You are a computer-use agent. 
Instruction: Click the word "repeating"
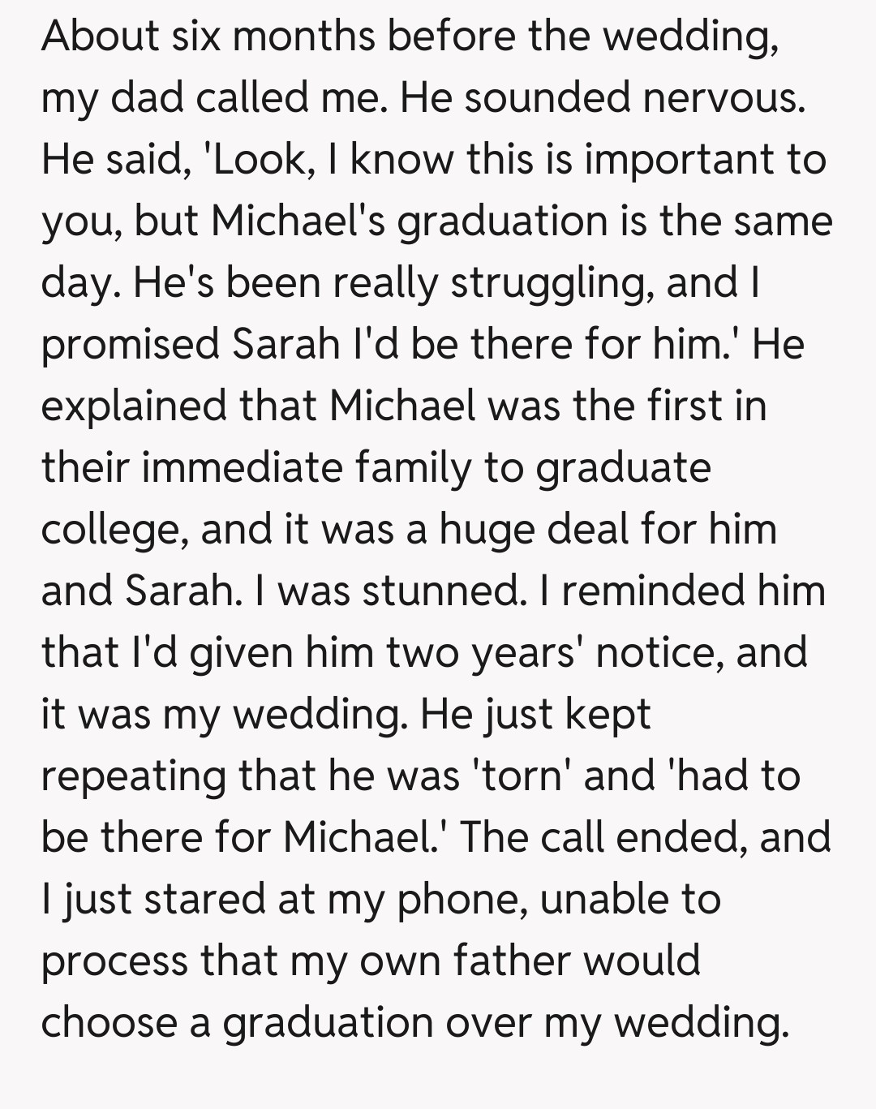coord(132,776)
